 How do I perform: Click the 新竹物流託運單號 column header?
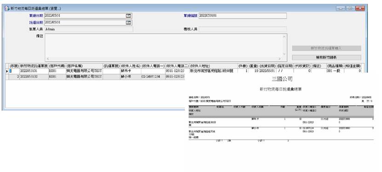coord(34,66)
